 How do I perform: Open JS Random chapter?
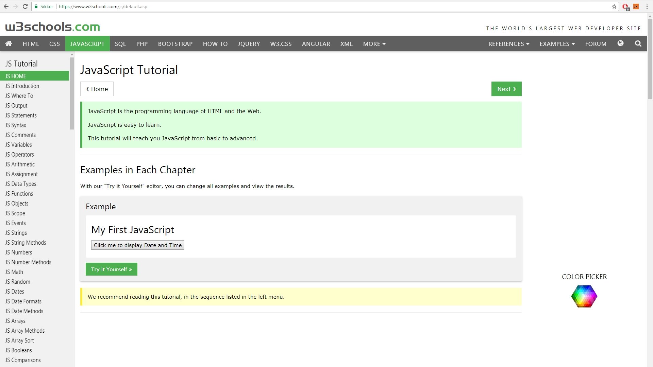pyautogui.click(x=34, y=282)
